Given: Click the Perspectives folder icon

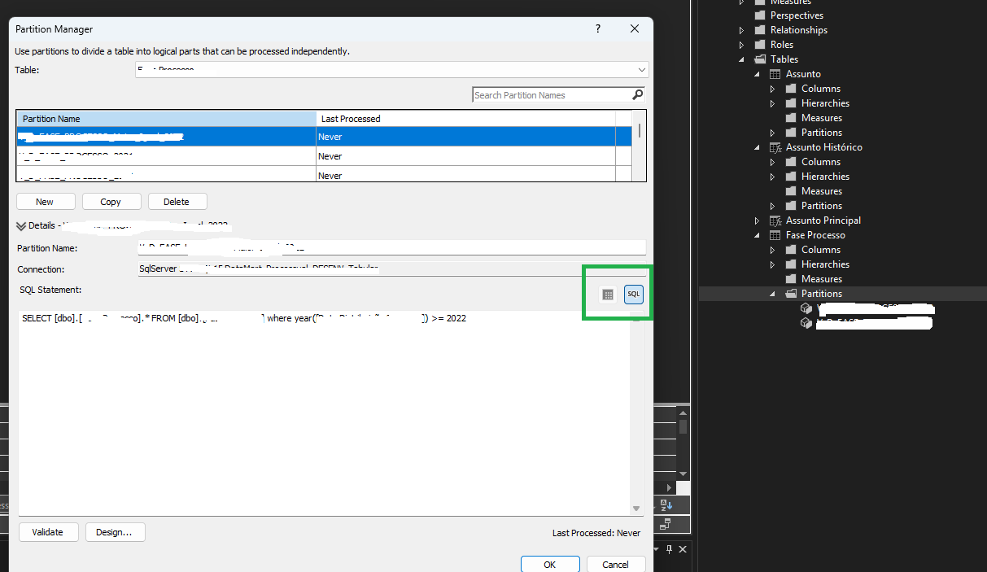Looking at the screenshot, I should click(x=760, y=15).
